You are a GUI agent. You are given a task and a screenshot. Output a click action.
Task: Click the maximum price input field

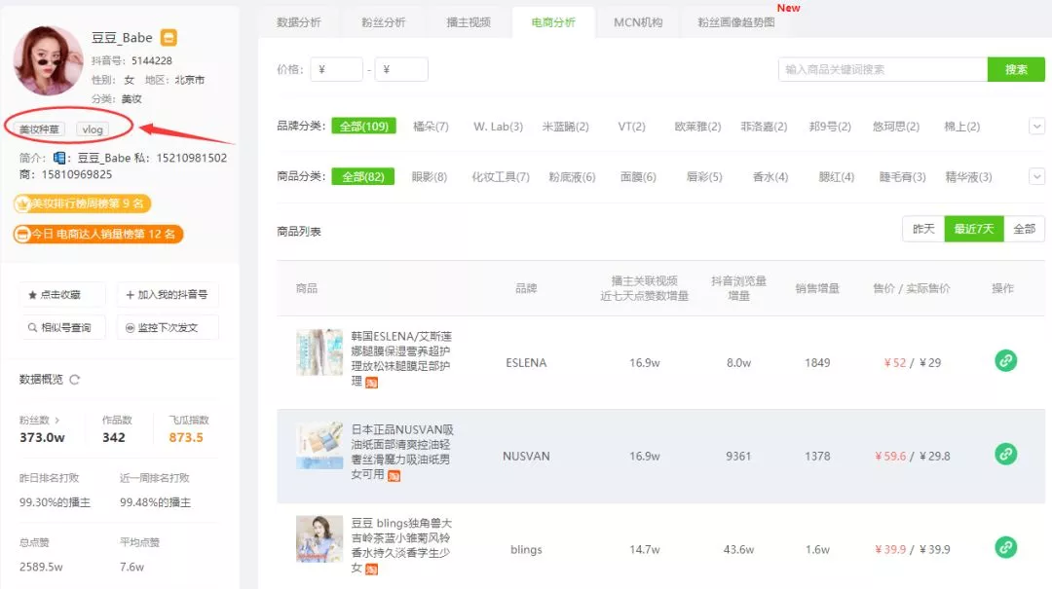tap(401, 69)
